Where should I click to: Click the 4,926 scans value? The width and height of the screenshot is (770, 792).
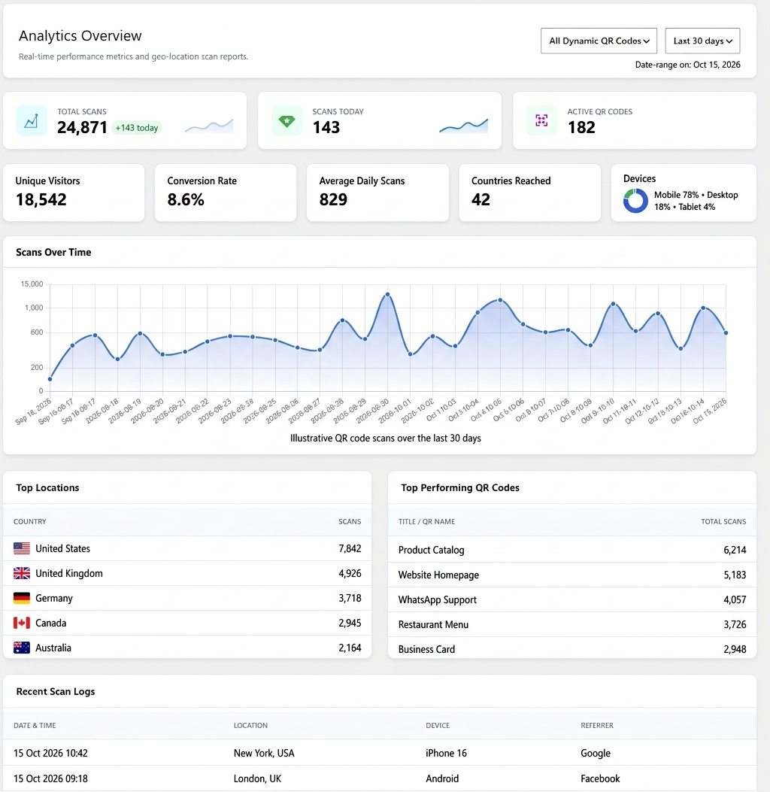pyautogui.click(x=350, y=573)
